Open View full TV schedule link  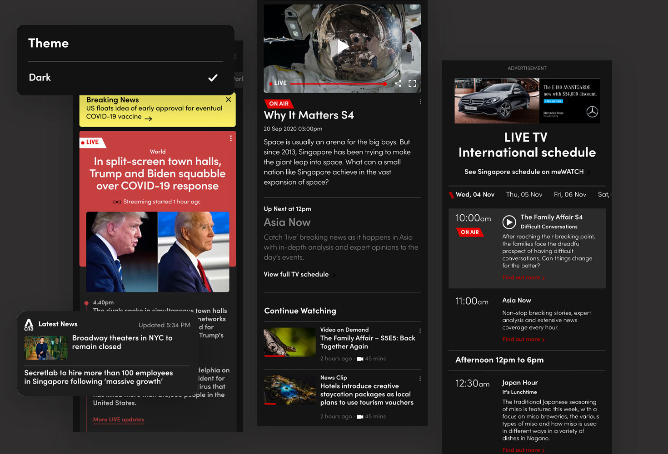pyautogui.click(x=296, y=274)
